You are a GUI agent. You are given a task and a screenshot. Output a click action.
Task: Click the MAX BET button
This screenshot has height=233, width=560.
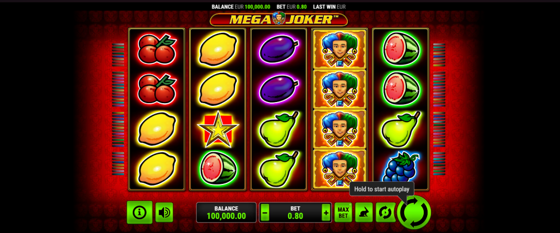coord(343,212)
